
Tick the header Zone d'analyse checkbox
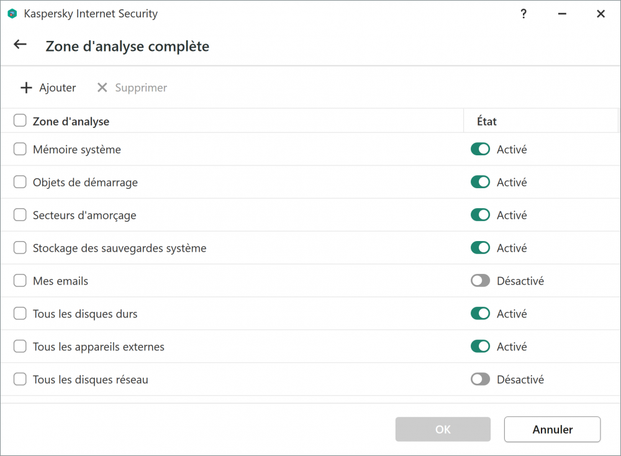click(x=20, y=121)
